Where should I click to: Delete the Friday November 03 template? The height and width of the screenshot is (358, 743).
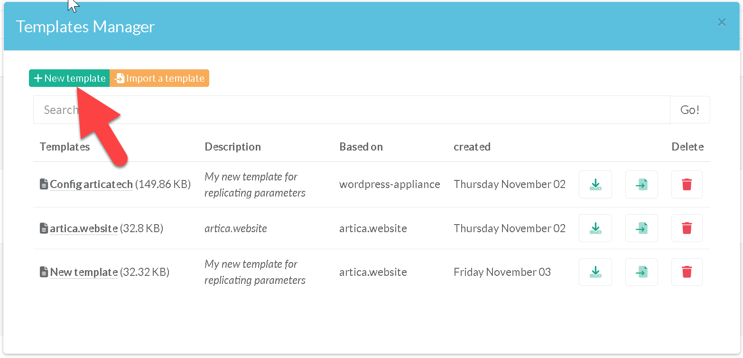coord(687,272)
